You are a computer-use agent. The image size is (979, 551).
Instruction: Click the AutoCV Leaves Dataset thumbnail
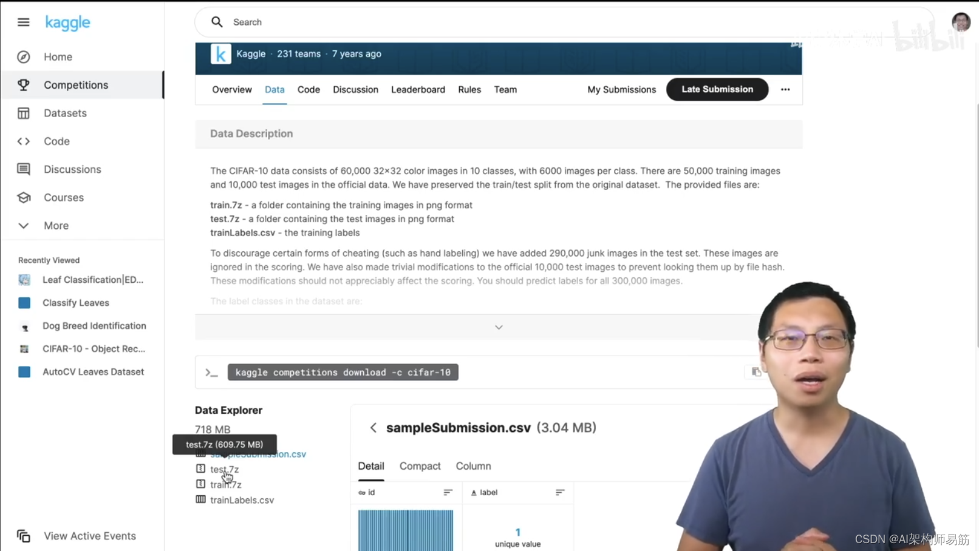(24, 372)
